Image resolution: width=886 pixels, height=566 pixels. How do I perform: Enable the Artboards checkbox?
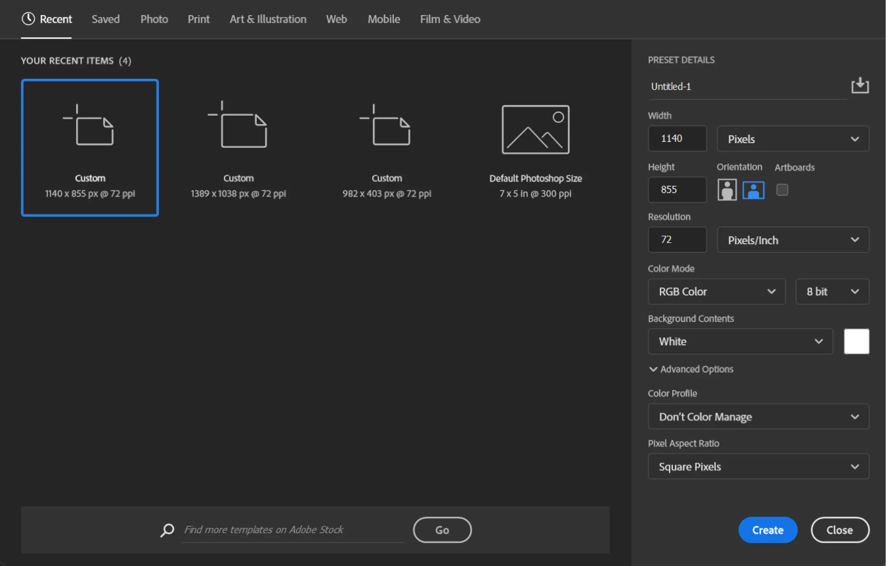(782, 189)
